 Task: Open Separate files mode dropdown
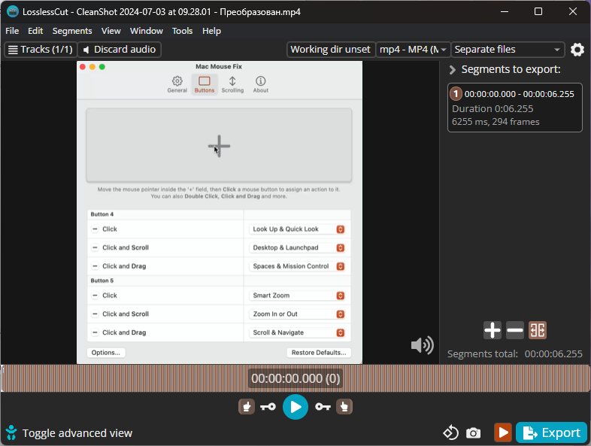tap(508, 50)
